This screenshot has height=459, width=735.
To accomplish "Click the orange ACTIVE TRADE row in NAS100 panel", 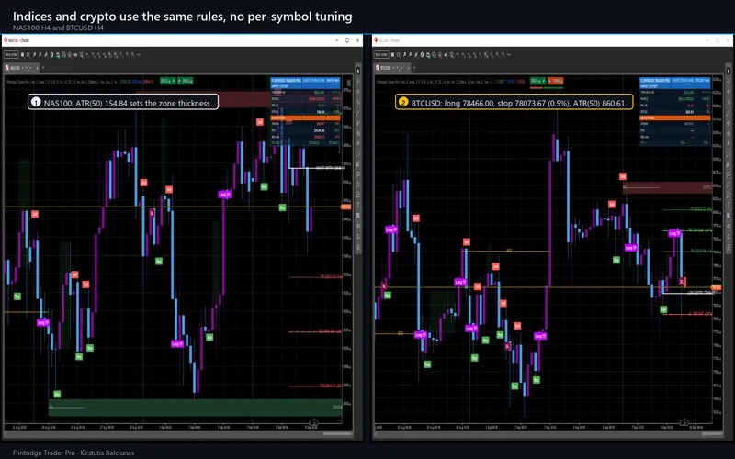I will pos(306,118).
